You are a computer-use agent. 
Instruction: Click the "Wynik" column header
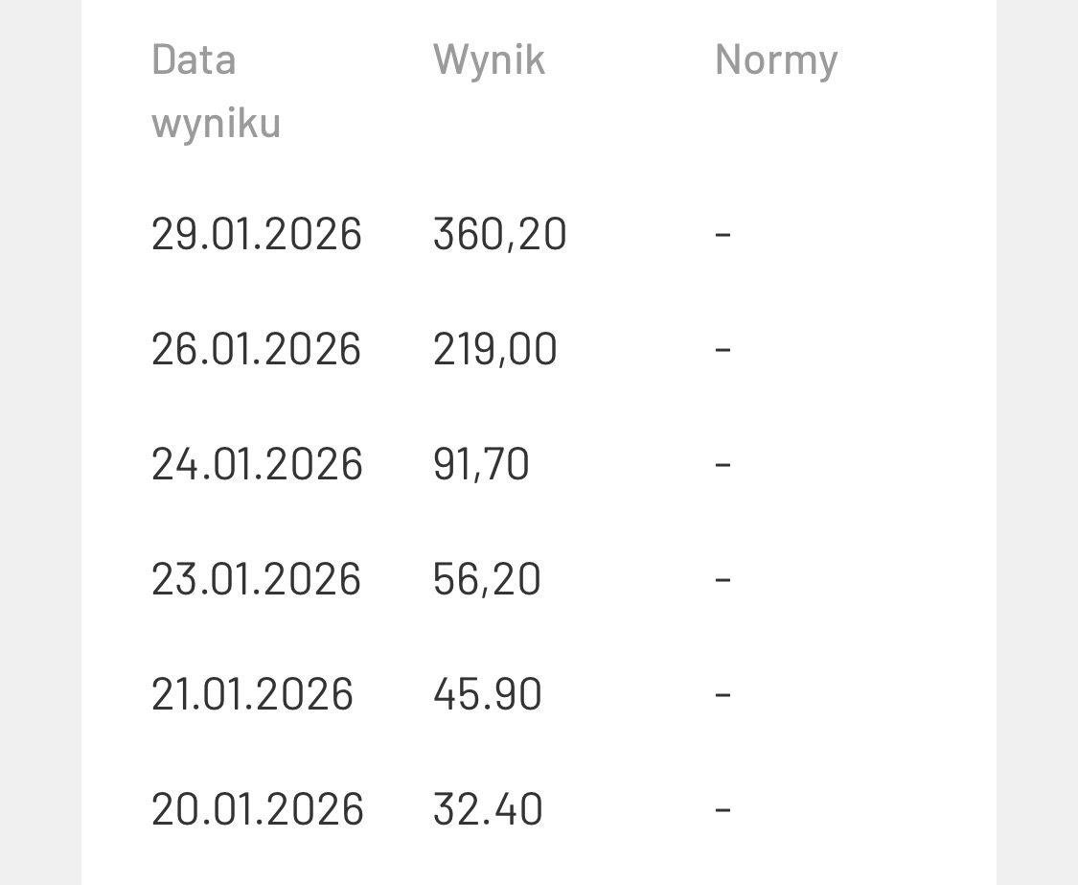click(489, 59)
